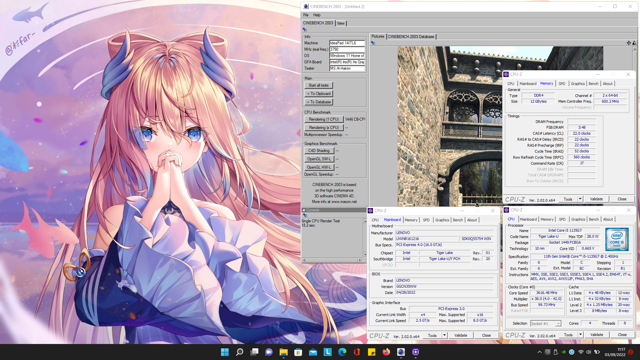Viewport: 640px width, 360px height.
Task: Switch to the View tab in CINEBENCH
Action: click(x=341, y=23)
